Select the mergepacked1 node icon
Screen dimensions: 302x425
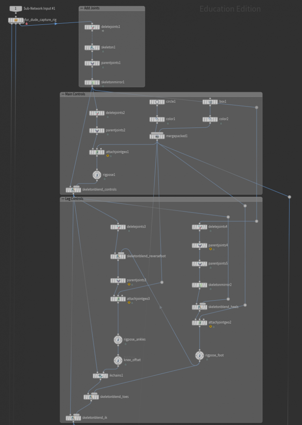pyautogui.click(x=157, y=136)
